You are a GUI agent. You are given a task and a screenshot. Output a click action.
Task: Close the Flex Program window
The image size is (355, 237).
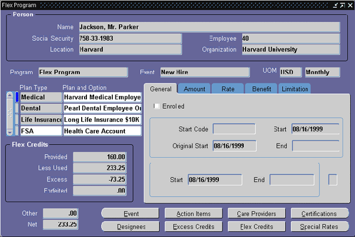[x=350, y=5]
